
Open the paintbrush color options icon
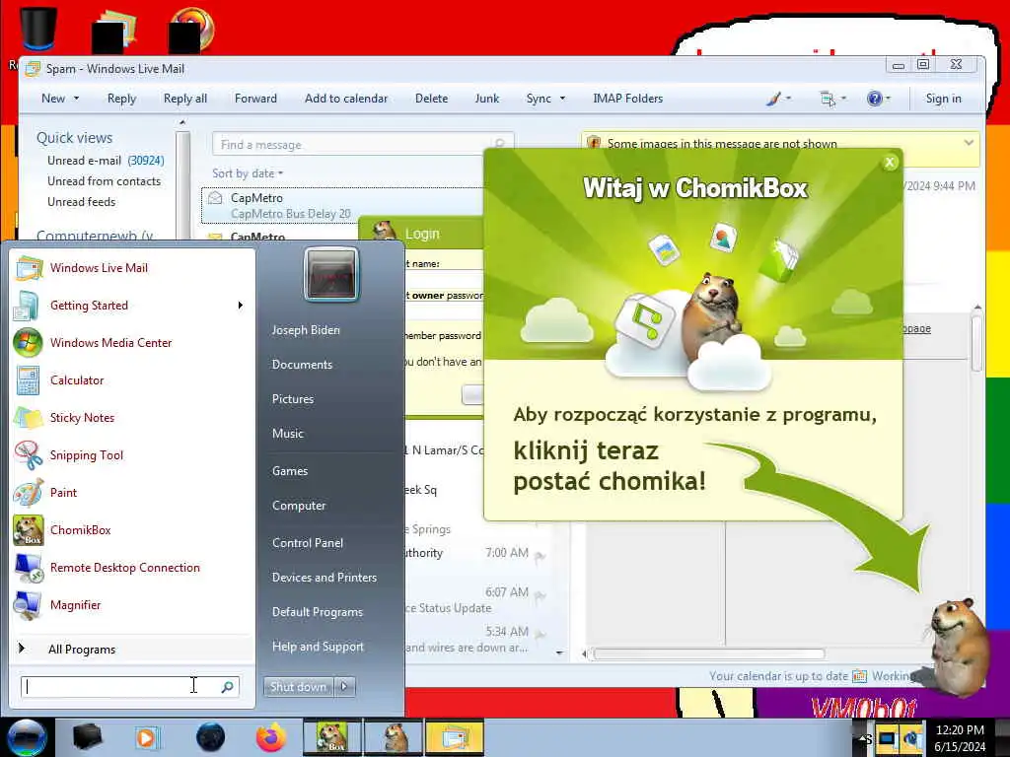(774, 99)
